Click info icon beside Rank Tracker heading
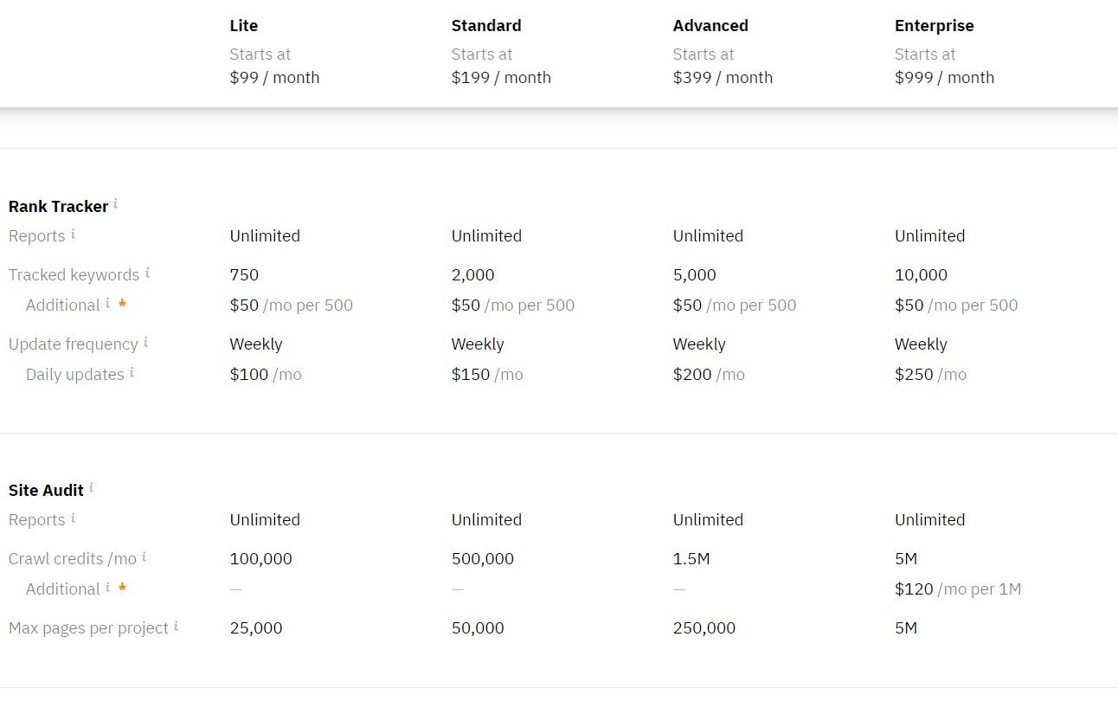Viewport: 1118px width, 714px height. point(115,204)
